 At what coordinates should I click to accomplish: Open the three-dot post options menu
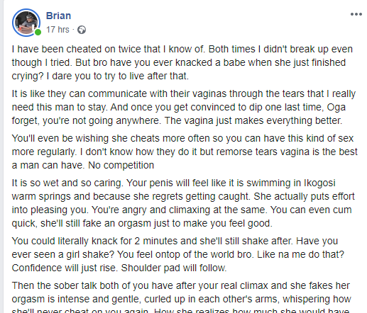click(356, 14)
